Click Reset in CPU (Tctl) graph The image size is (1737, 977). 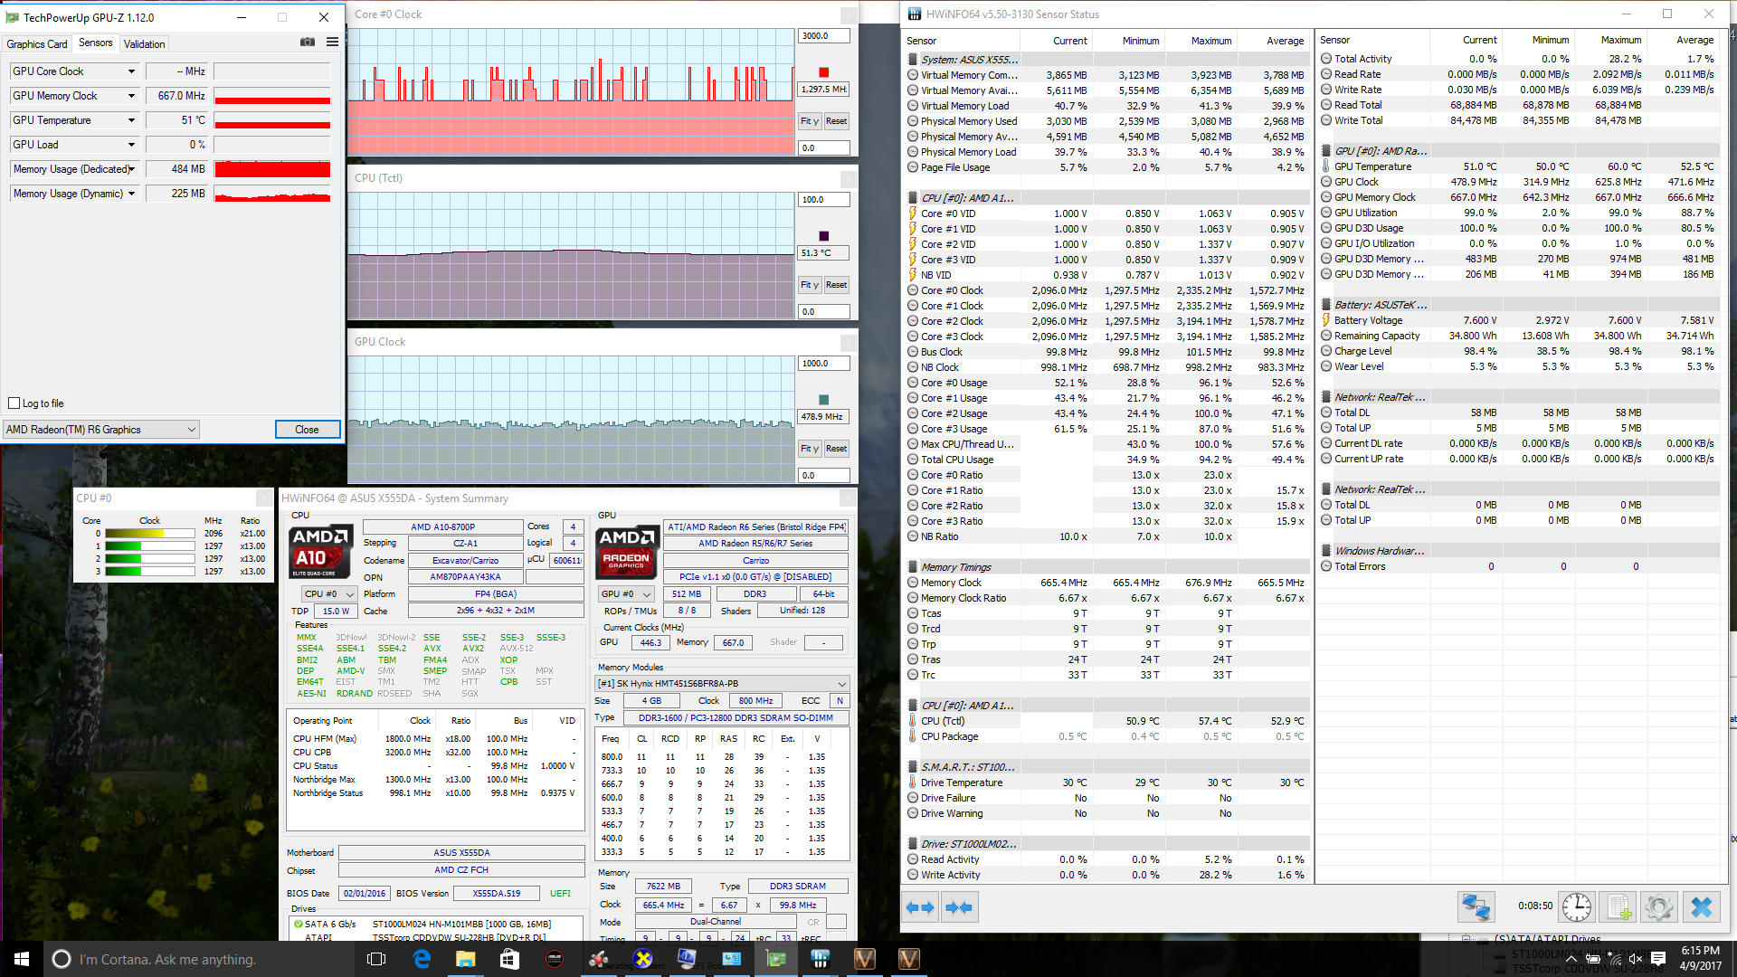pos(837,285)
